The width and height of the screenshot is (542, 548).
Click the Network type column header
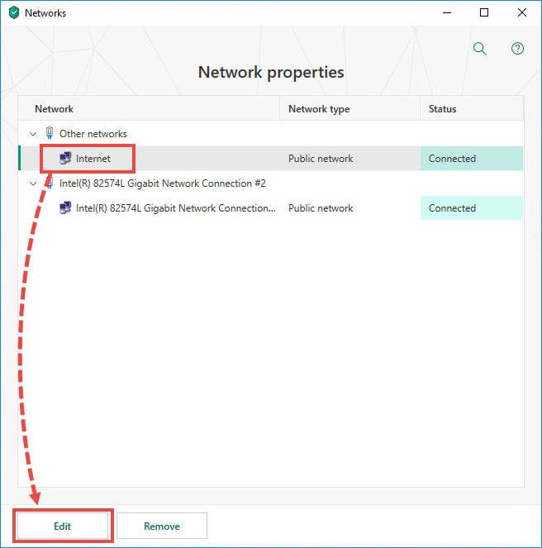(349, 109)
